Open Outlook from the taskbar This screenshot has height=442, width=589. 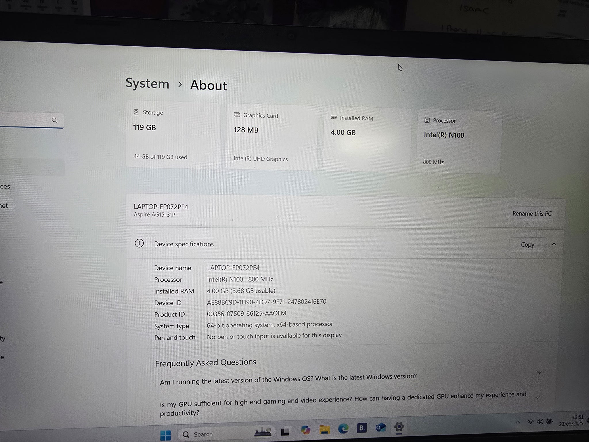click(380, 428)
